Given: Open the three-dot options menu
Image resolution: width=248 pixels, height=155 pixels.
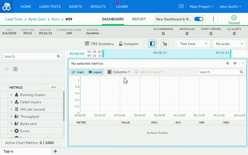Looking at the screenshot, I should coord(213,19).
